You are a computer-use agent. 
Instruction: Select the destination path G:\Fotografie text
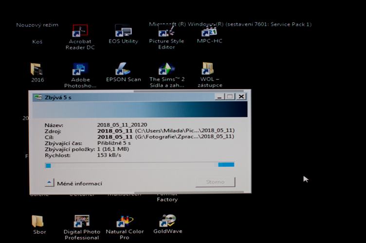pyautogui.click(x=184, y=136)
